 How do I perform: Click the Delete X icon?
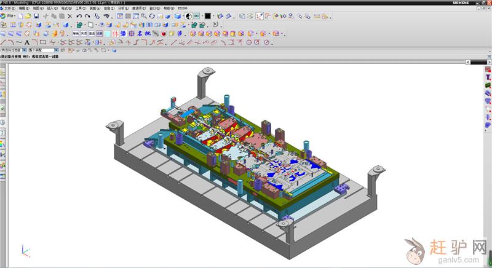(x=70, y=16)
